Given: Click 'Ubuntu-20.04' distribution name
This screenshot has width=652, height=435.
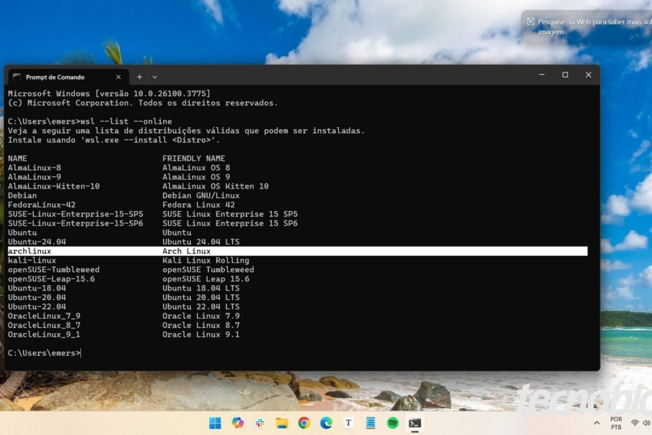Looking at the screenshot, I should click(37, 297).
